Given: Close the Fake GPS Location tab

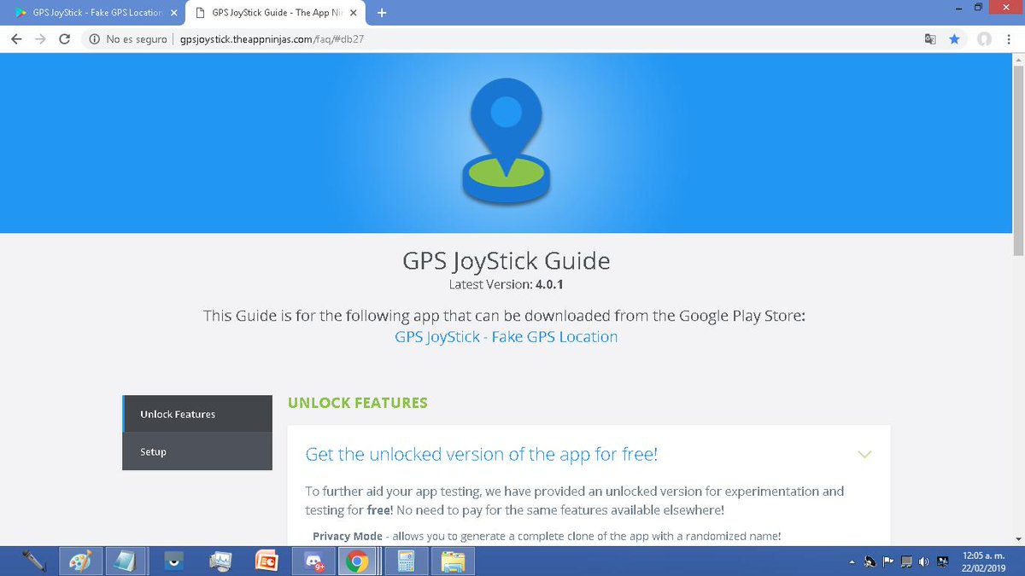Looking at the screenshot, I should pyautogui.click(x=173, y=13).
